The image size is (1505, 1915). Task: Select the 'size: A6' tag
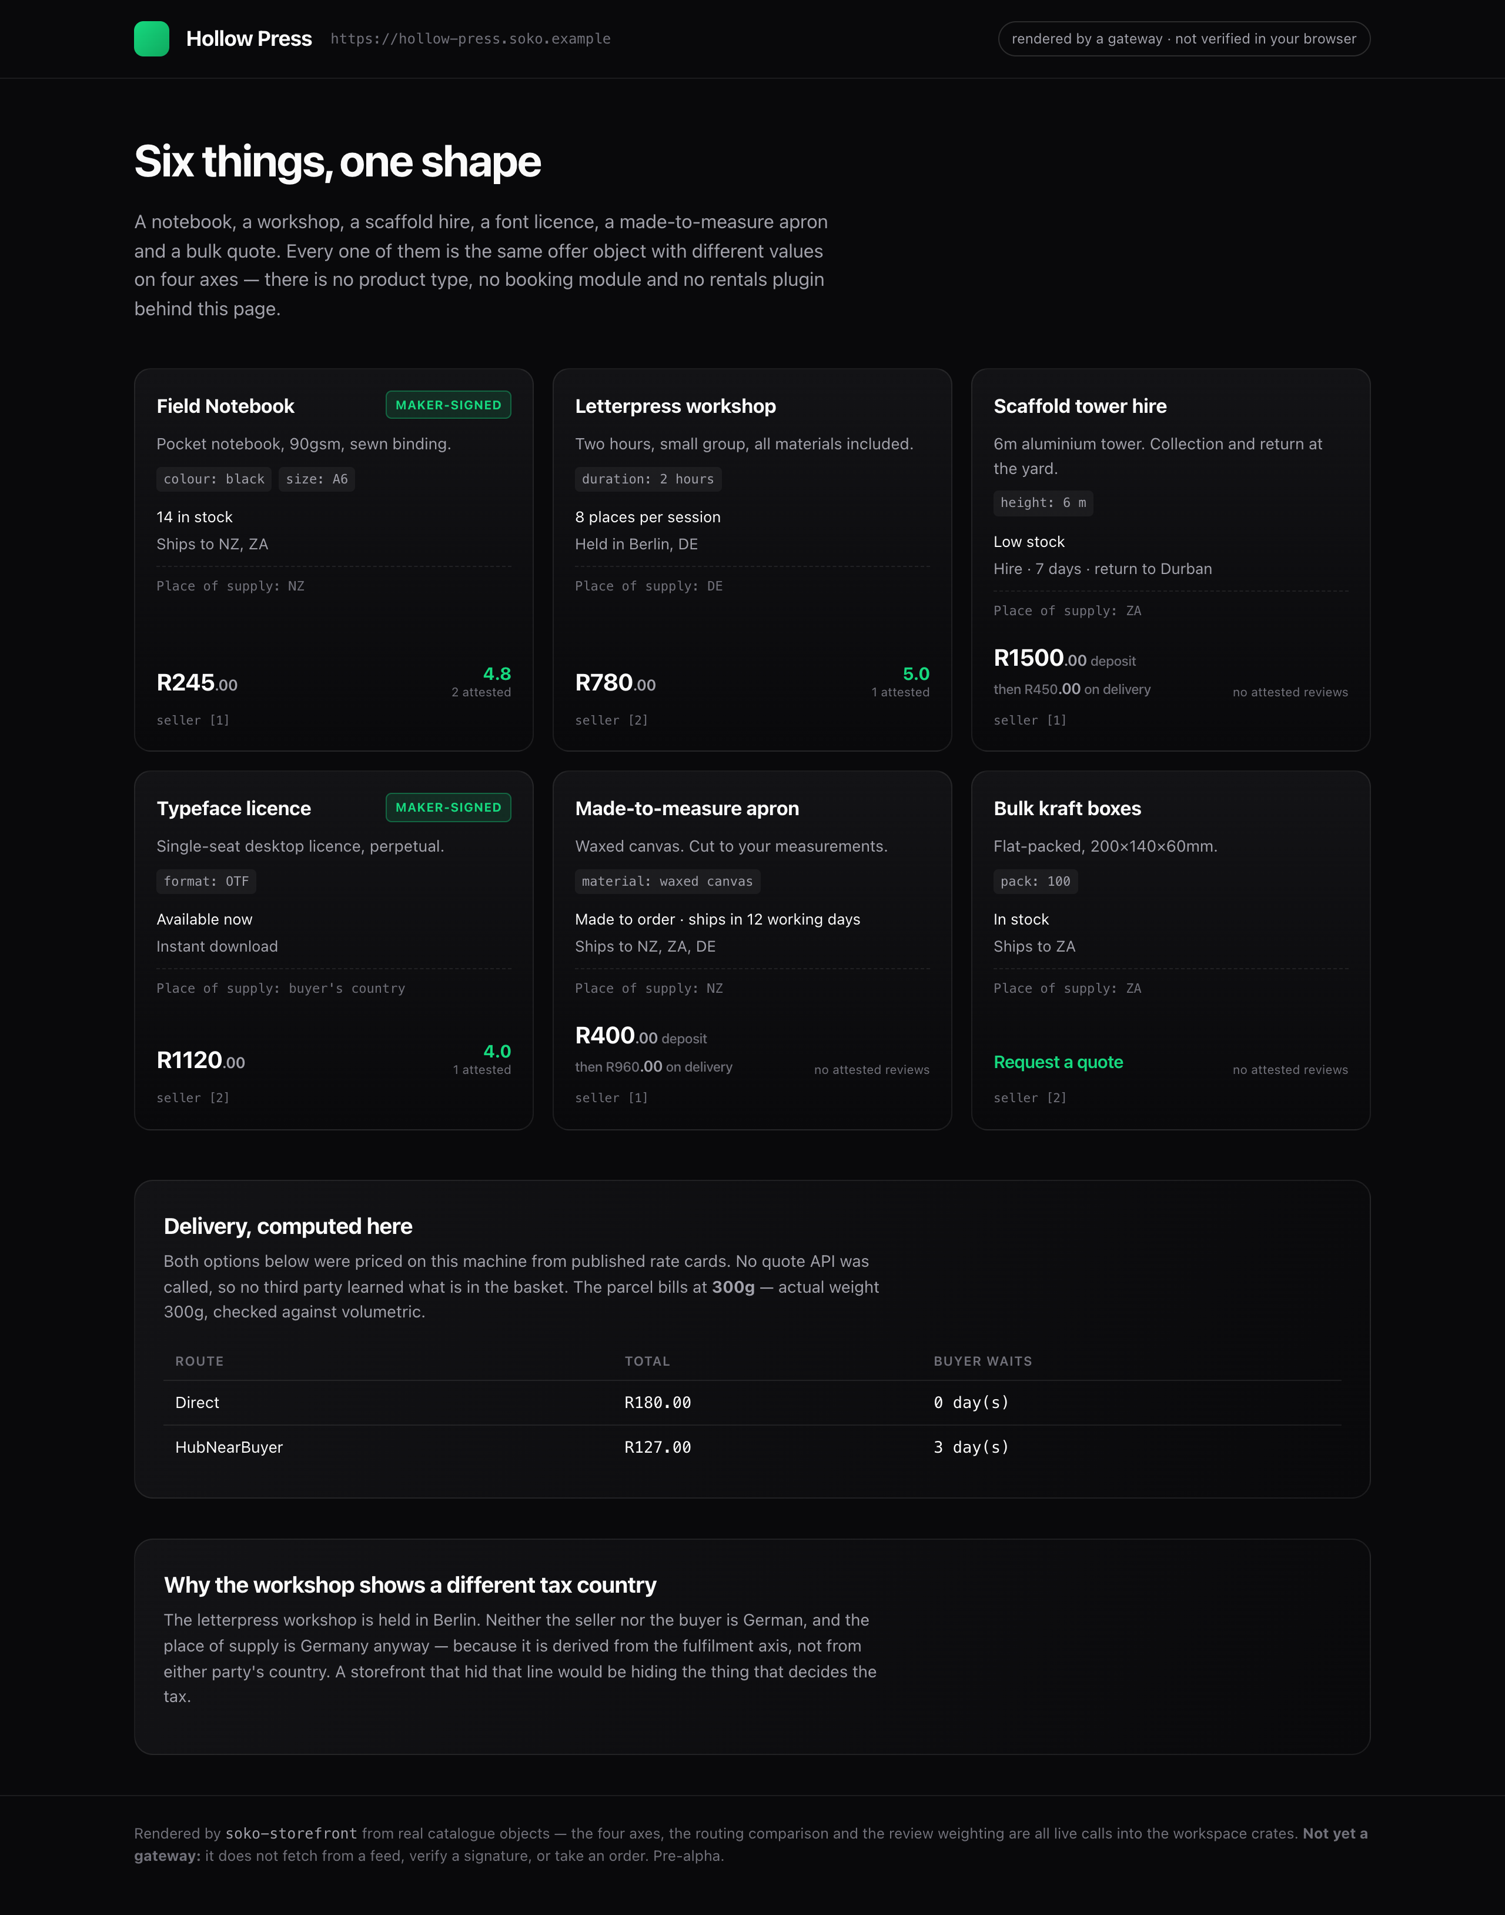(x=316, y=479)
